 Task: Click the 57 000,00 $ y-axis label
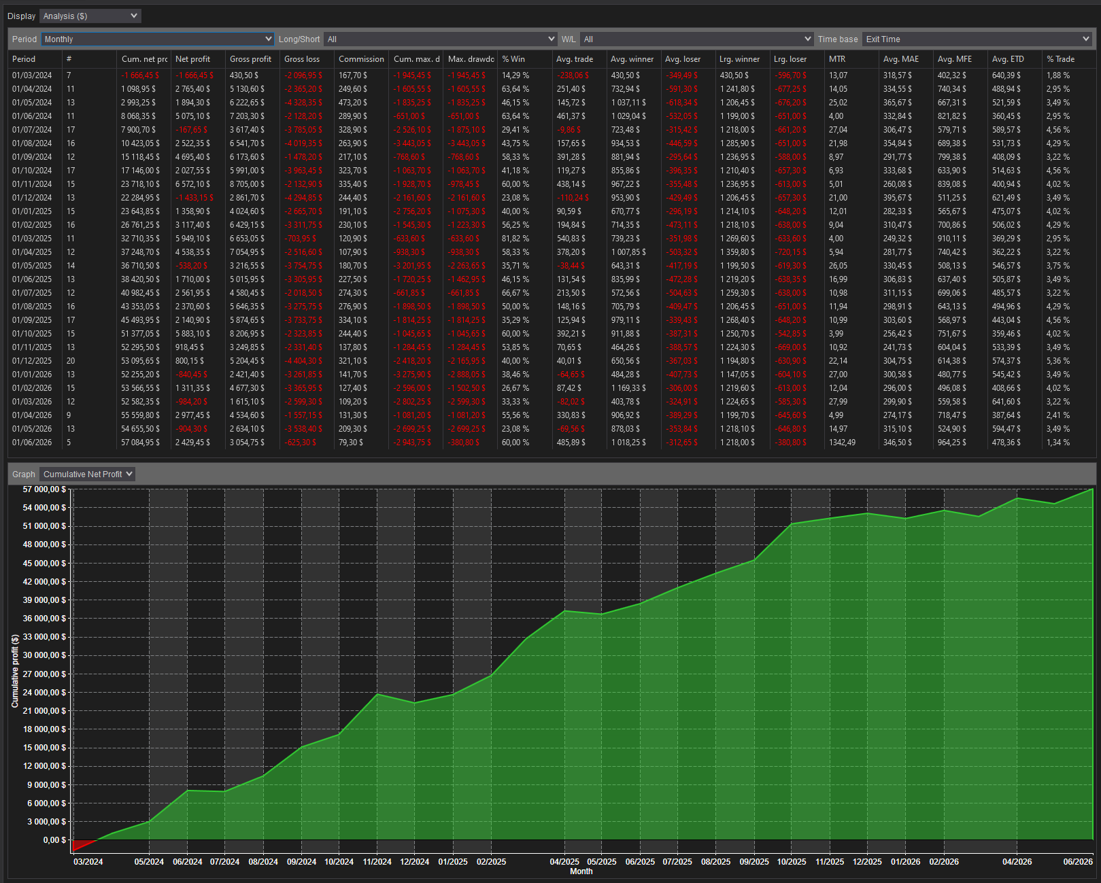click(x=45, y=489)
